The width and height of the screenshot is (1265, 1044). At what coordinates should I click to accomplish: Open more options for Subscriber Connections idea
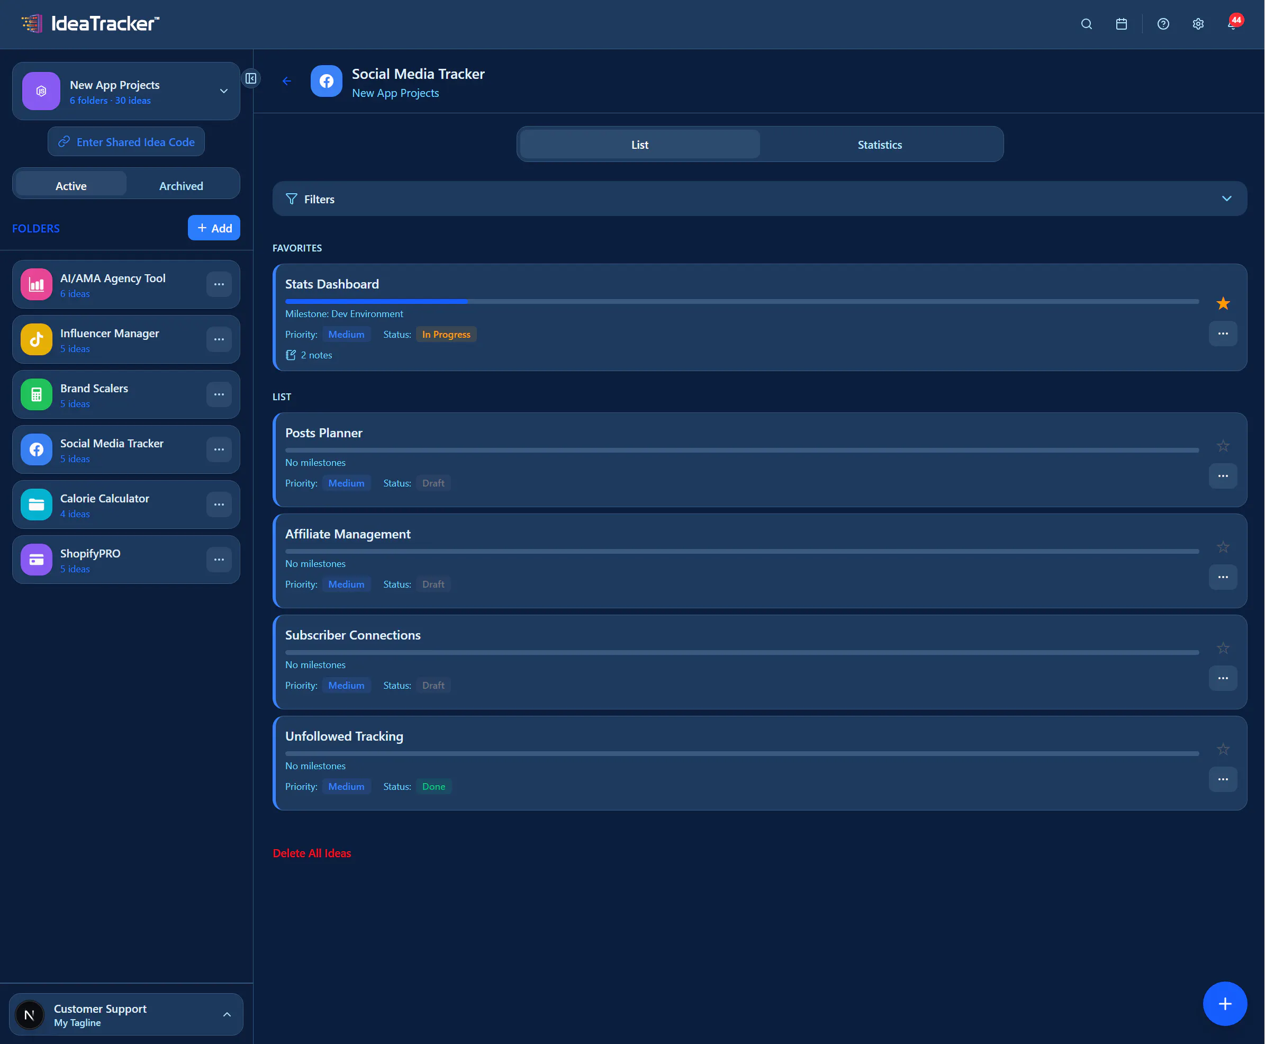tap(1222, 678)
